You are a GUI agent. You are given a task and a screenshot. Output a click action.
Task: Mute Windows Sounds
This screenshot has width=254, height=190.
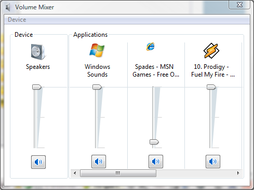[99, 162]
